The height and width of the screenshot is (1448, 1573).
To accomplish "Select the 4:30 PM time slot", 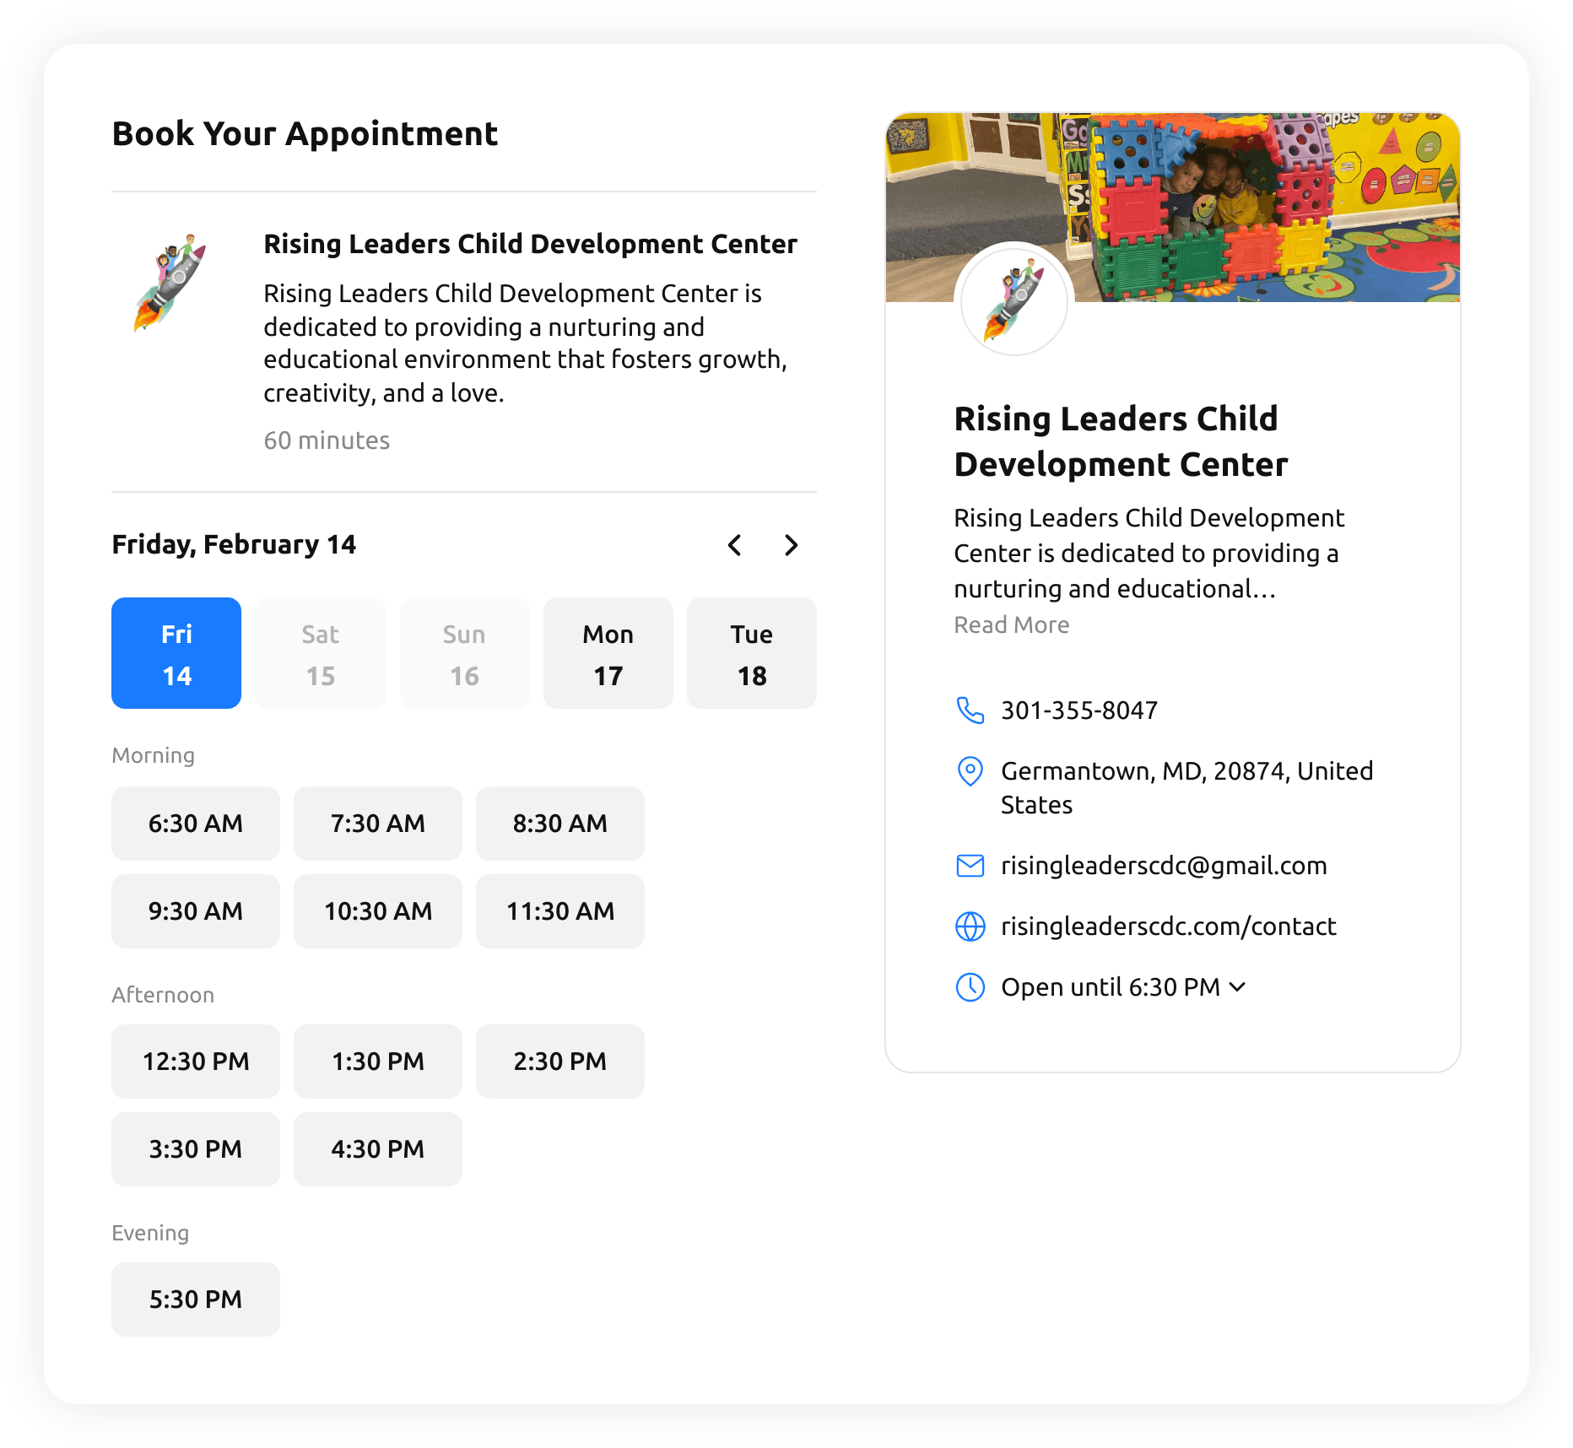I will tap(378, 1149).
